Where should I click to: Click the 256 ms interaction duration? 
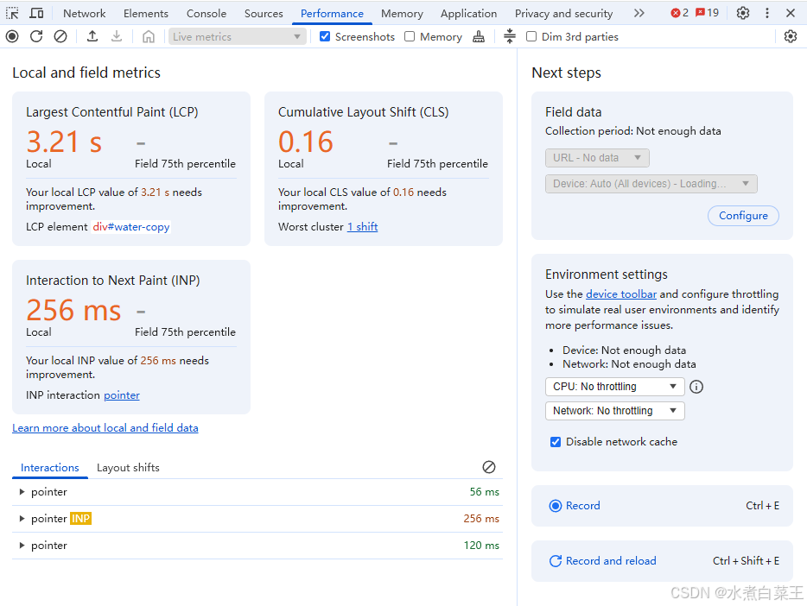481,519
